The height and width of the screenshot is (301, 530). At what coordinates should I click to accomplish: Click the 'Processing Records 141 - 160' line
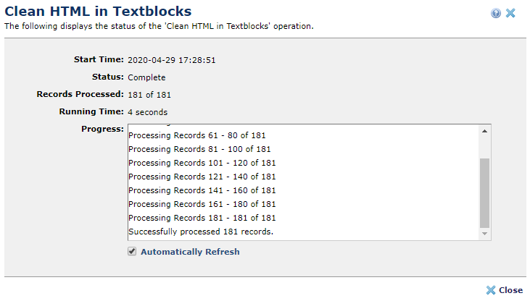[x=202, y=190]
